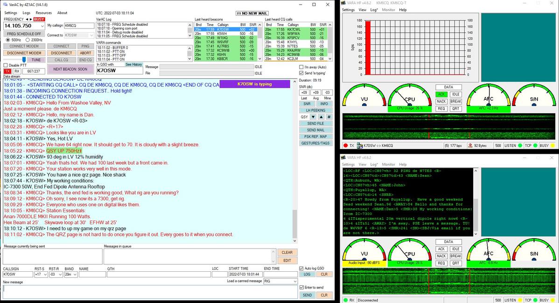Click TCP indicator in upper VARA HF window
This screenshot has height=303, width=559.
tap(536, 145)
